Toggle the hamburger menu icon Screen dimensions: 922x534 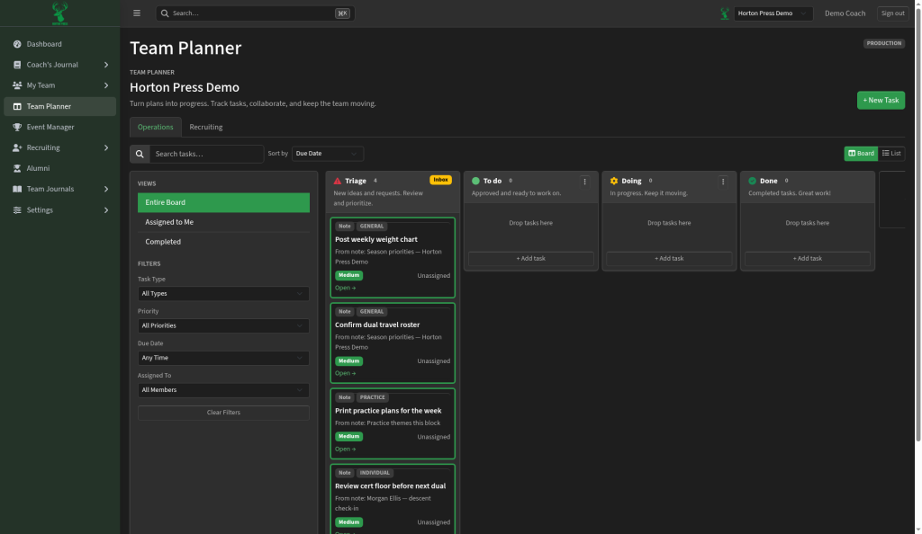[137, 13]
